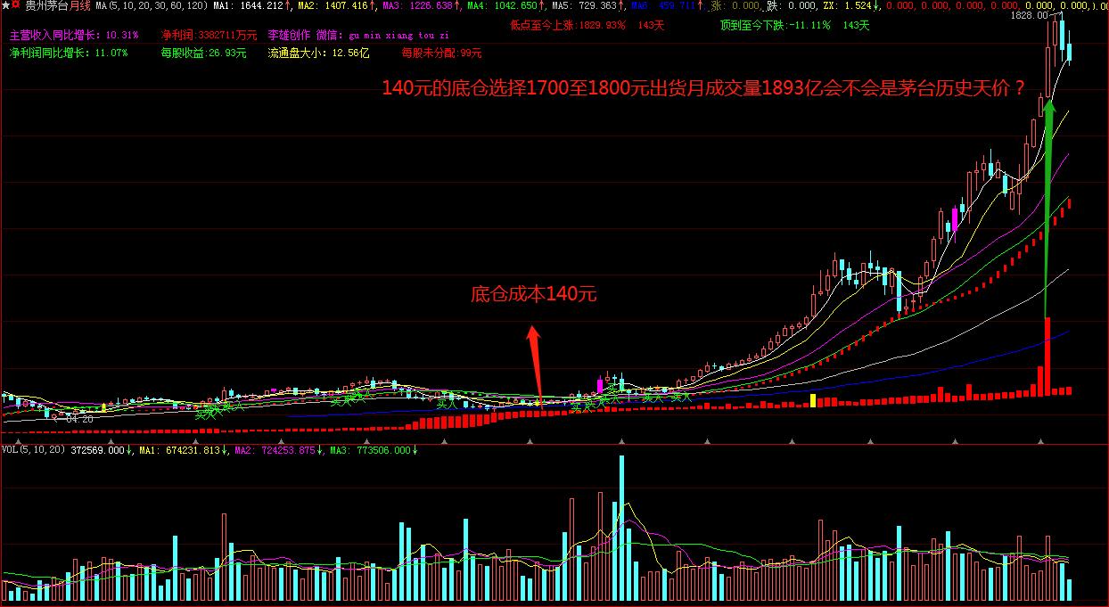Open the MA(5,10,20,30,60,120) indicator label
The image size is (1109, 607).
152,5
